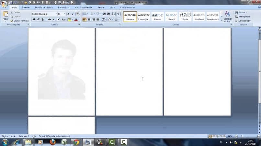Screen dimensions: 261x146
Task: Click the sort A-Z icon
Action: click(x=113, y=14)
